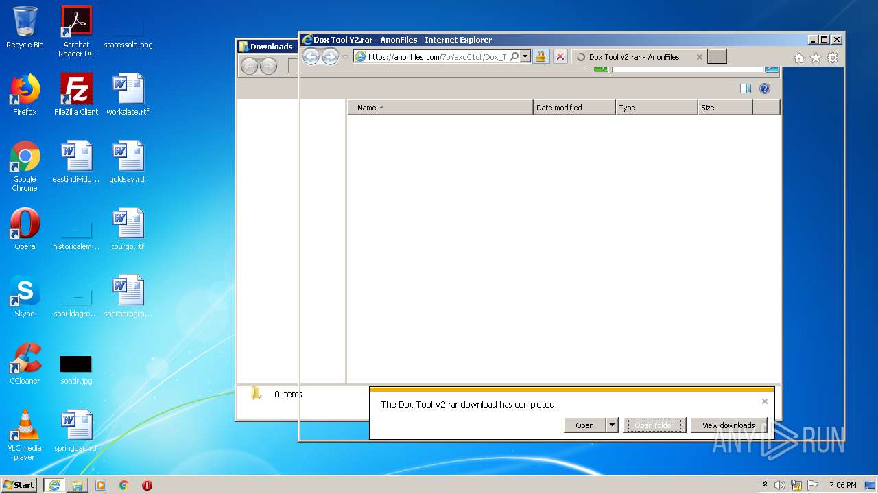
Task: Stop page loading with red X
Action: coord(560,57)
